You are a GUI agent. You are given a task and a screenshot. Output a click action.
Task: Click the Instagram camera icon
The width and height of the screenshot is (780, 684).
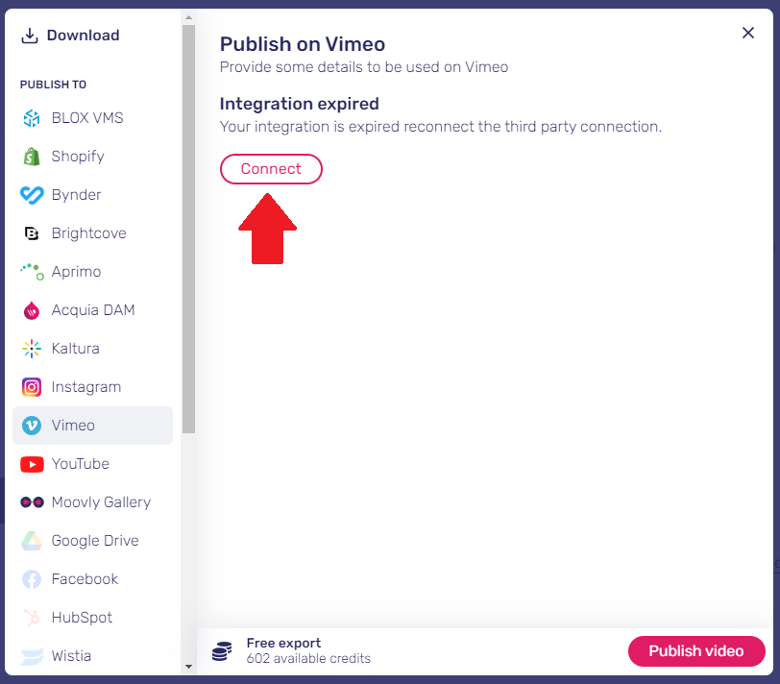(x=32, y=387)
